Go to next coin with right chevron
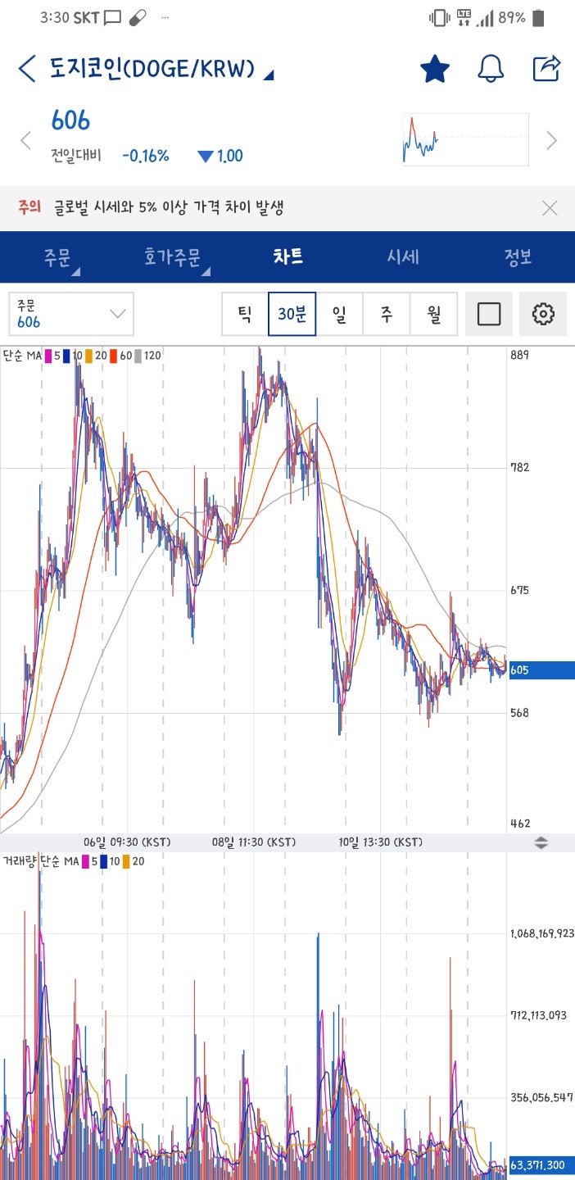Screen dimensions: 575x1180 552,140
